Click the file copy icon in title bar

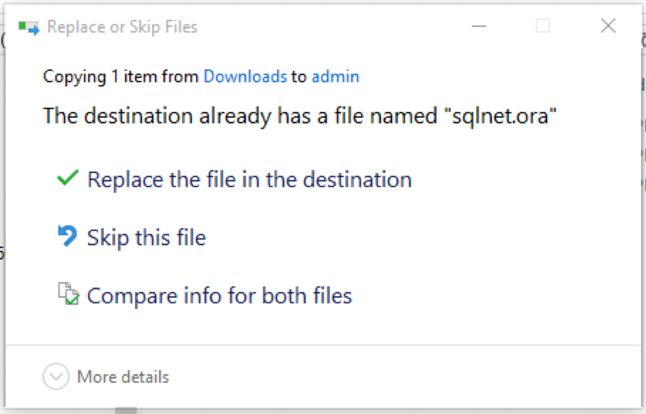29,28
